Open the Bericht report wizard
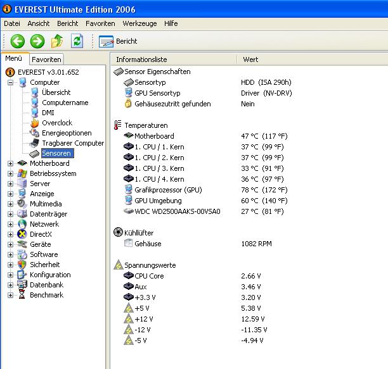This screenshot has height=369, width=388. [118, 41]
